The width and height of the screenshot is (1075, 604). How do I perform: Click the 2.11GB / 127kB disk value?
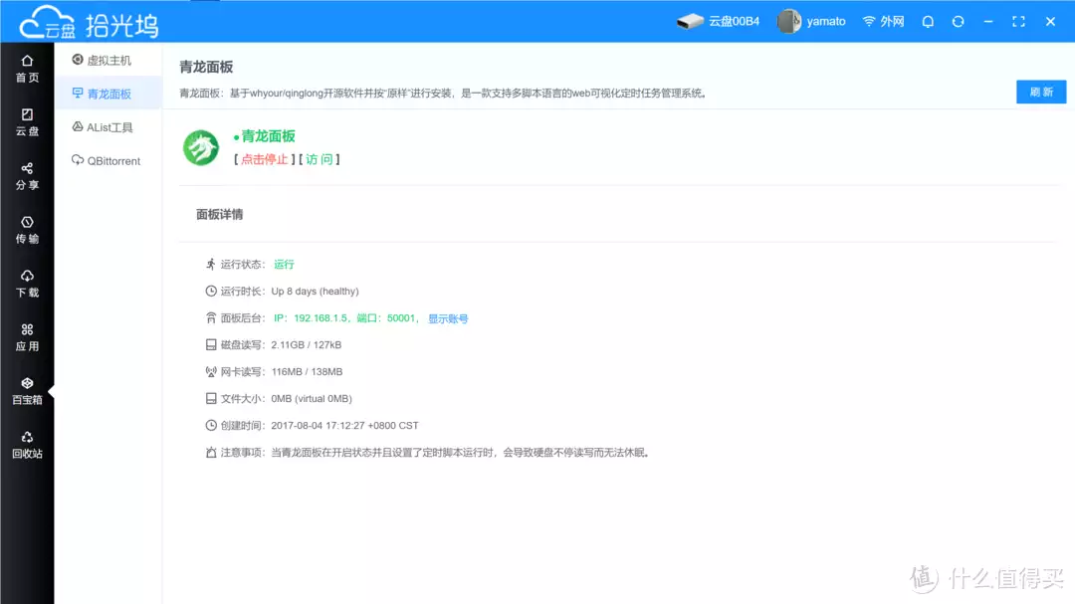(306, 345)
